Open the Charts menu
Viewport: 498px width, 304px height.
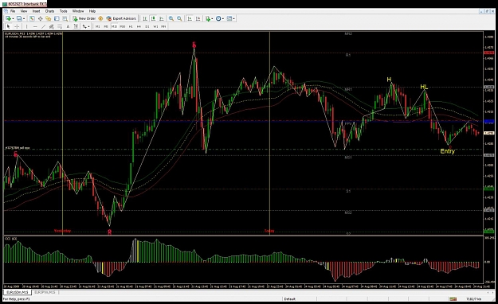pos(50,11)
